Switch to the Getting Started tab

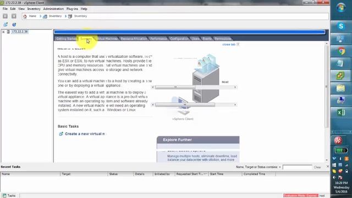(66, 38)
